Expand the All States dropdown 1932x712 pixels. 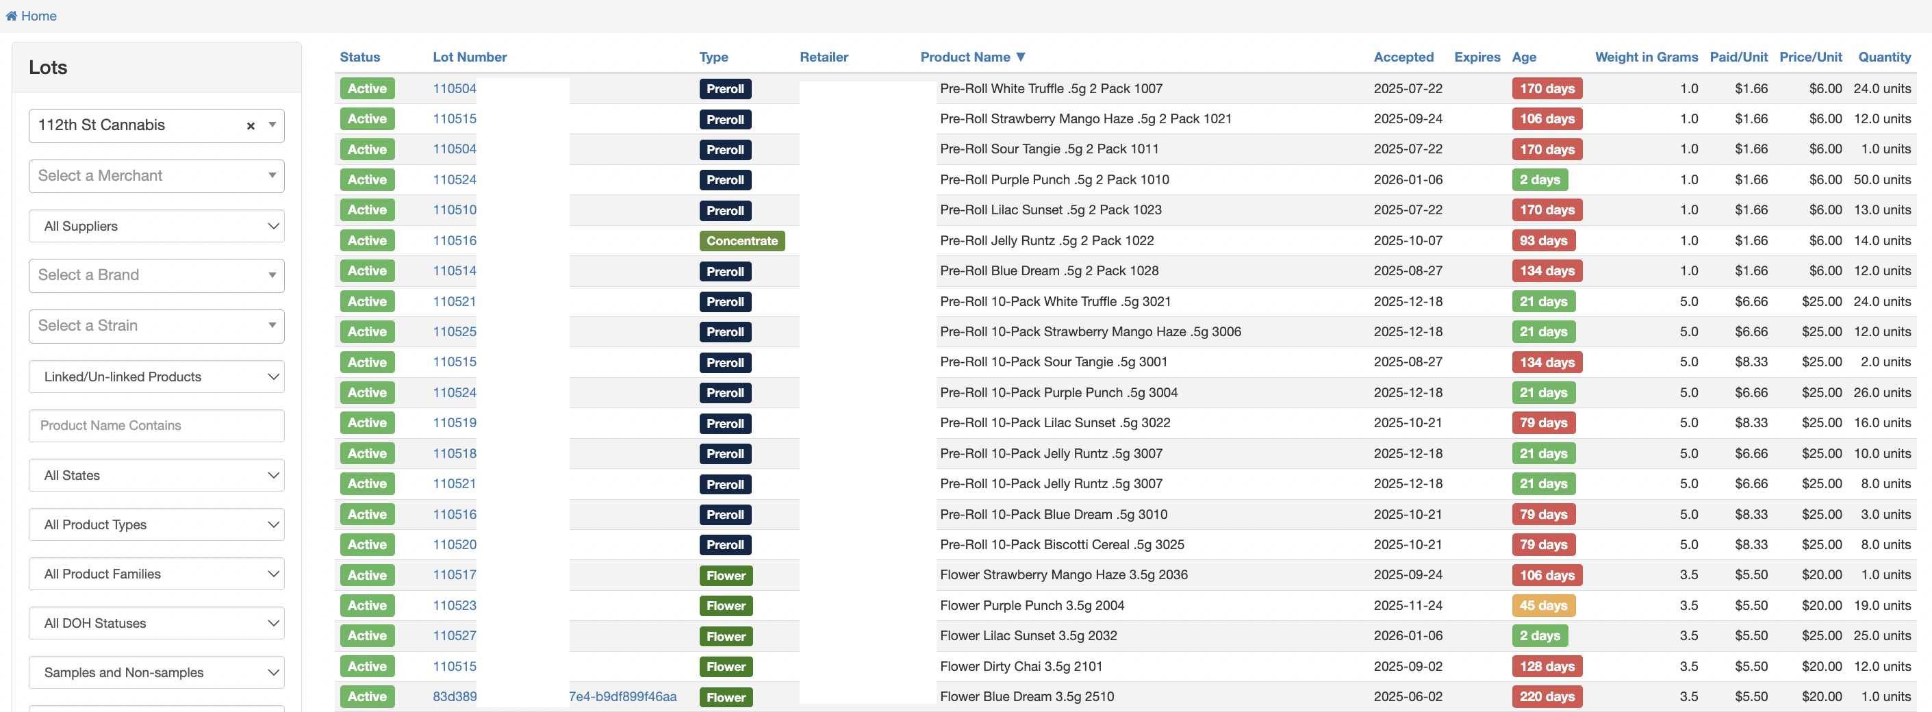coord(156,475)
